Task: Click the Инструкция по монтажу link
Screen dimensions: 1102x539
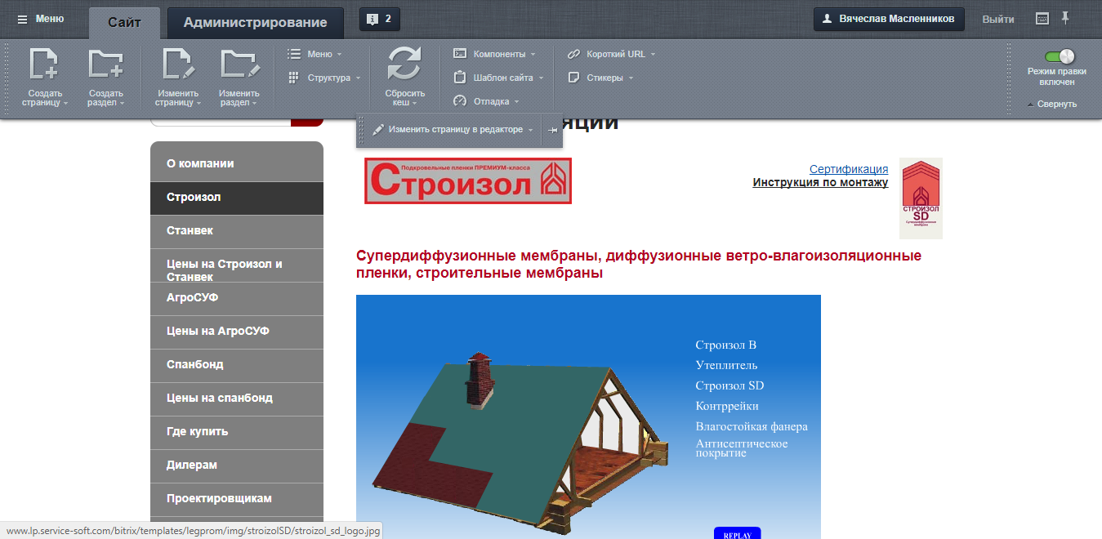Action: 820,182
